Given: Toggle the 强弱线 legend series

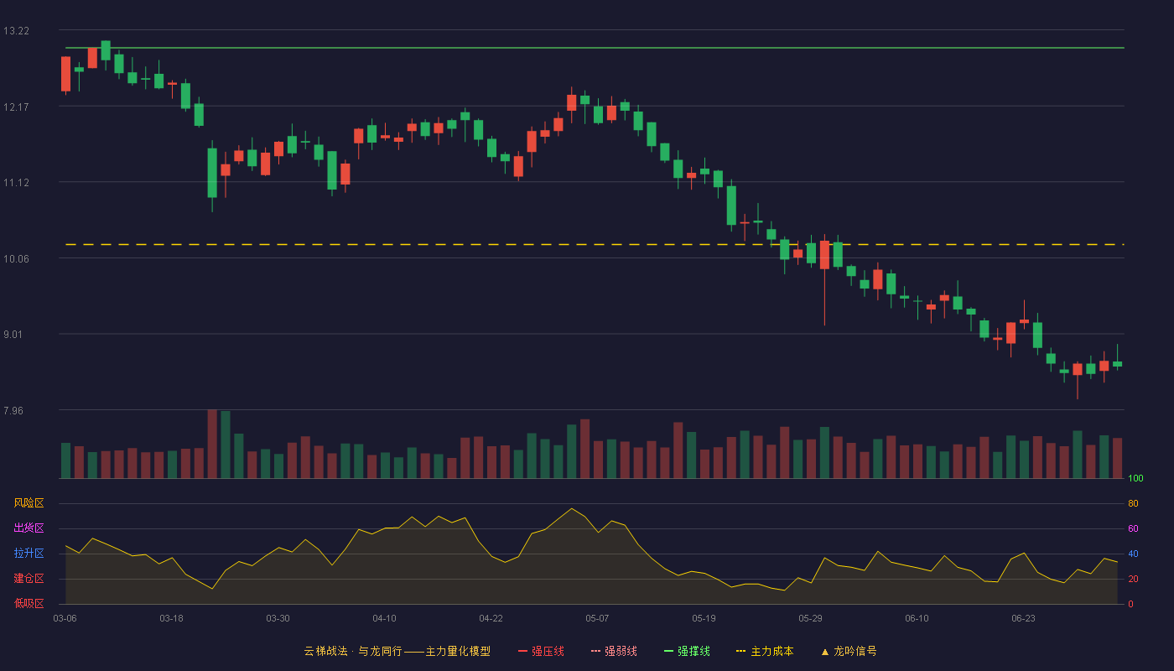Looking at the screenshot, I should coord(614,651).
